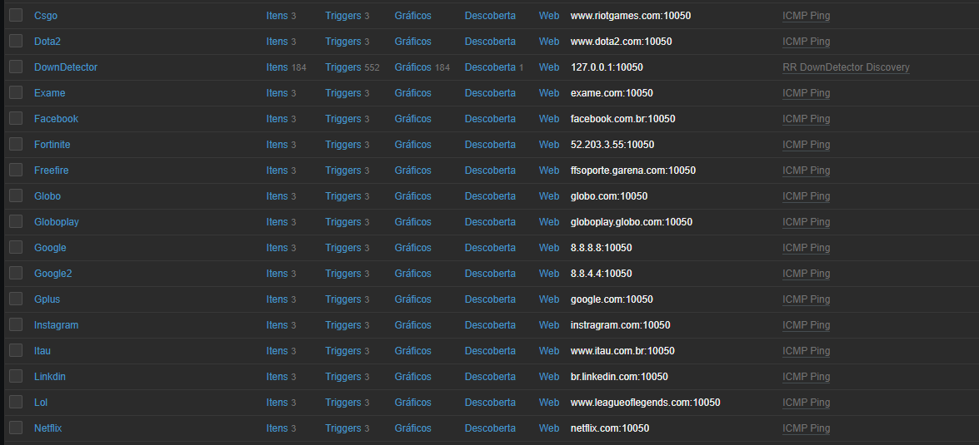Select the text br.linkedin.com:10050
This screenshot has width=979, height=445.
(x=619, y=377)
